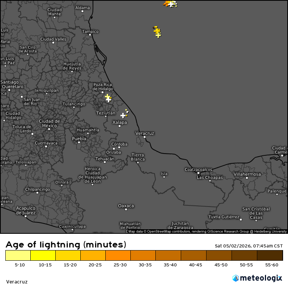Click the Heroica Ciudad de Huajuapan de León label
The height and width of the screenshot is (288, 288).
[x=92, y=175]
